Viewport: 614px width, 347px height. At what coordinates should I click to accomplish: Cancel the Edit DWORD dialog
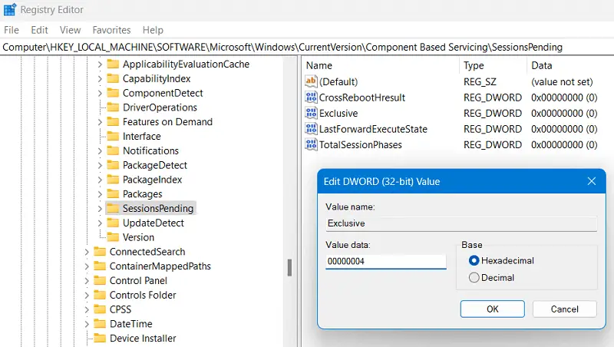pyautogui.click(x=565, y=309)
